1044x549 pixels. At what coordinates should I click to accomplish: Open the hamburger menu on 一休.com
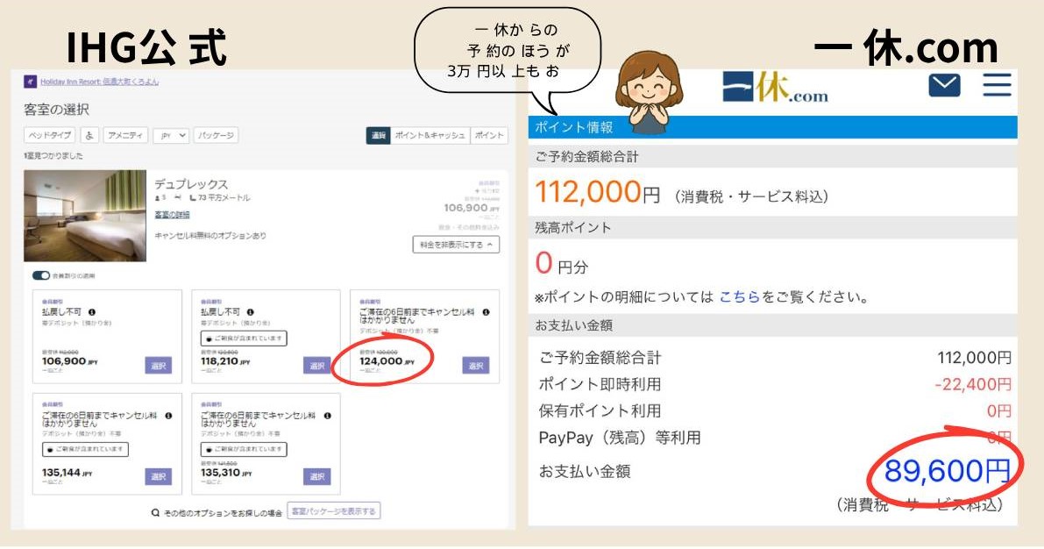pos(997,85)
